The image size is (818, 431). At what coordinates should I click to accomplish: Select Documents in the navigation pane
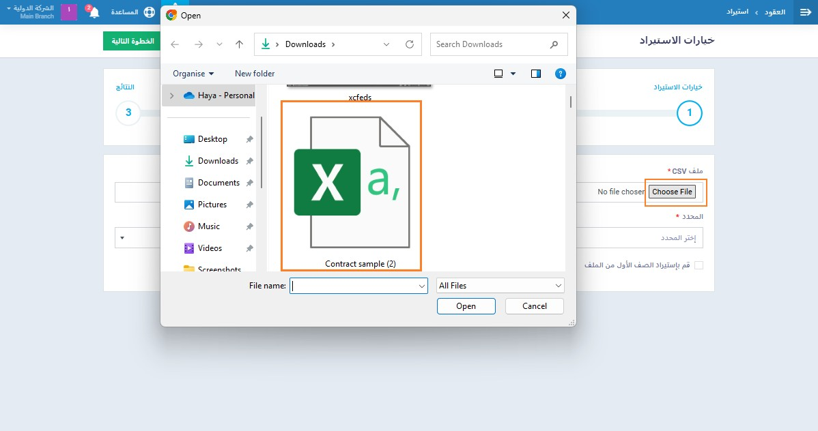click(218, 183)
